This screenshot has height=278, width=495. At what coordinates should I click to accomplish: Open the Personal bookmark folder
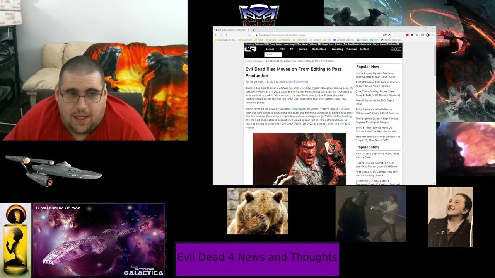coord(271,40)
